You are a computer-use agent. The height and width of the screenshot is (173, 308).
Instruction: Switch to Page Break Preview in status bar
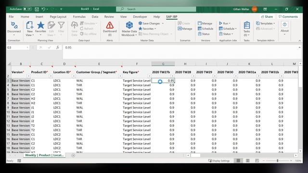pos(257,161)
